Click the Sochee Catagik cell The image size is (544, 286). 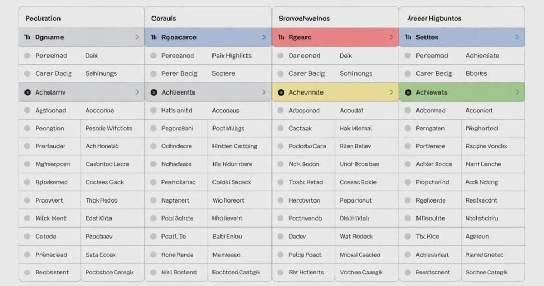click(x=487, y=272)
